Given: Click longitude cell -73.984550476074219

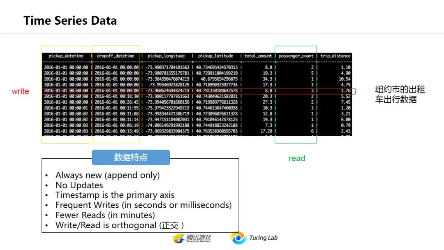Looking at the screenshot, I should (x=167, y=79).
